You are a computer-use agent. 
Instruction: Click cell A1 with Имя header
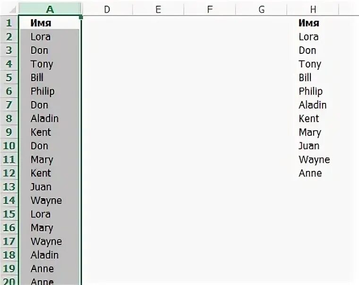(x=50, y=23)
